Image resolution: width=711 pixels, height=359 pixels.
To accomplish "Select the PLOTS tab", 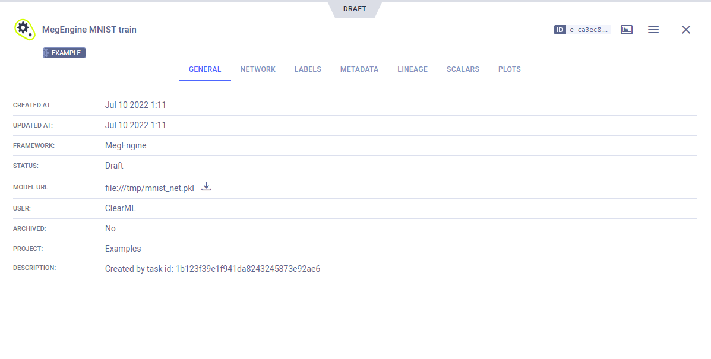I will (x=509, y=69).
